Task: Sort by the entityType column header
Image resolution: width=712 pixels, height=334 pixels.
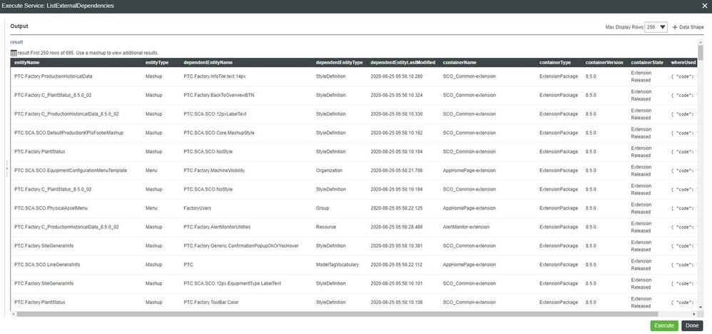Action: tap(157, 63)
